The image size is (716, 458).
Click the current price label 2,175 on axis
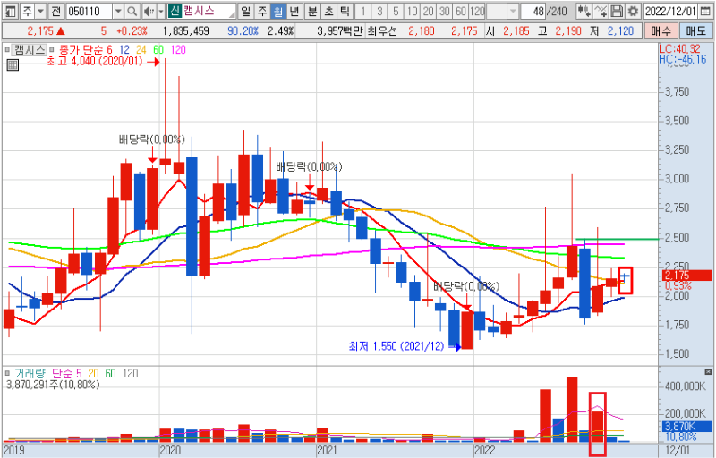click(686, 276)
